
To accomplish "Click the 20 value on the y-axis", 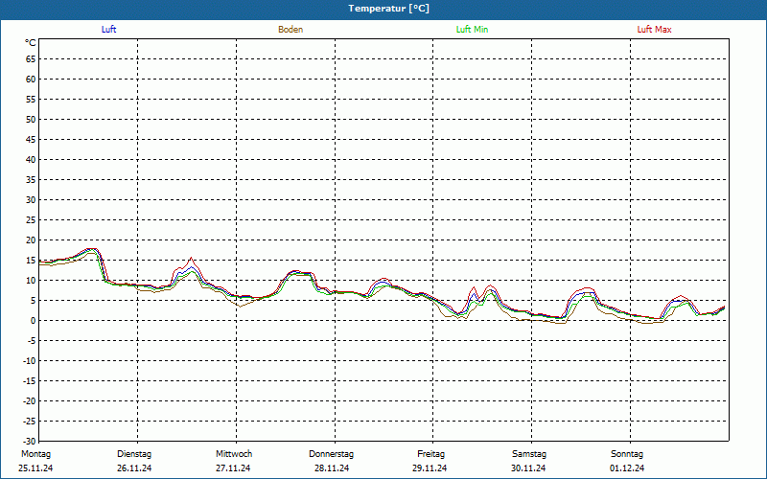I will [x=31, y=240].
